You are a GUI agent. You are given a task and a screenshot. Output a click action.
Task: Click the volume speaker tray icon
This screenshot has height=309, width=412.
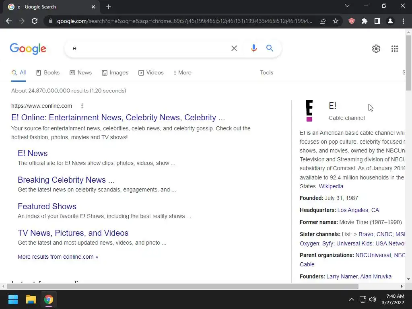[x=372, y=299]
